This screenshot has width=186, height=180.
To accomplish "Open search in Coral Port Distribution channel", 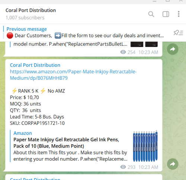I will tap(151, 14).
